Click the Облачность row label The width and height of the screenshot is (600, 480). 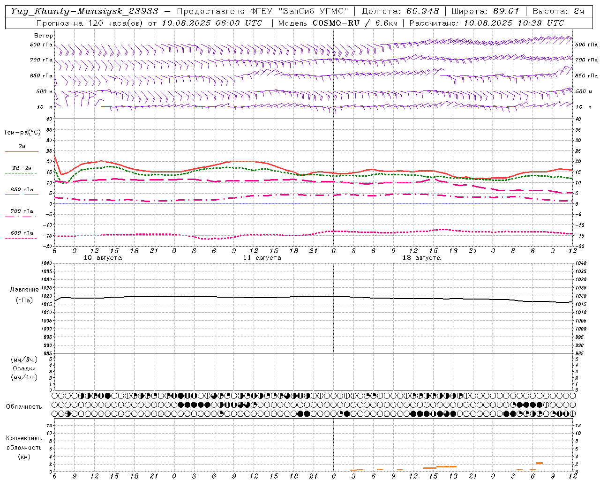[24, 407]
